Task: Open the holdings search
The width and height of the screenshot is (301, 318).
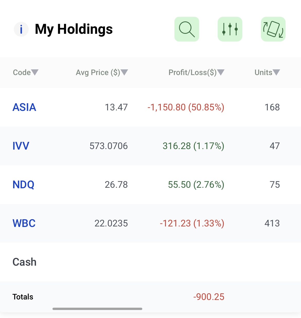Action: pyautogui.click(x=187, y=29)
